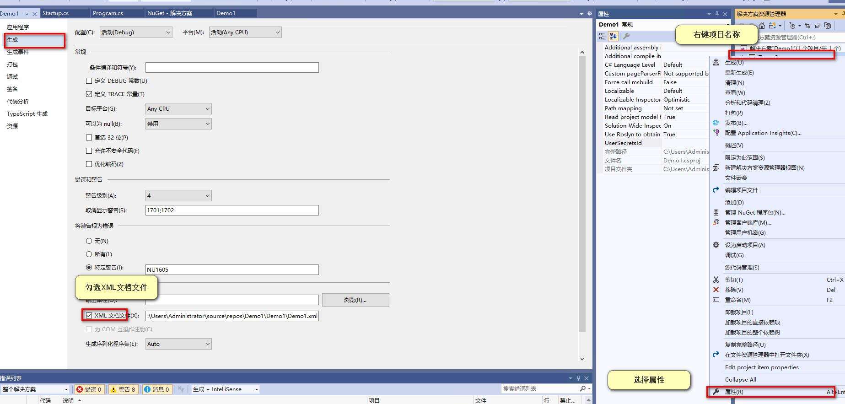This screenshot has height=404, width=845.
Task: Click the Categorized view icon in Properties
Action: (603, 36)
